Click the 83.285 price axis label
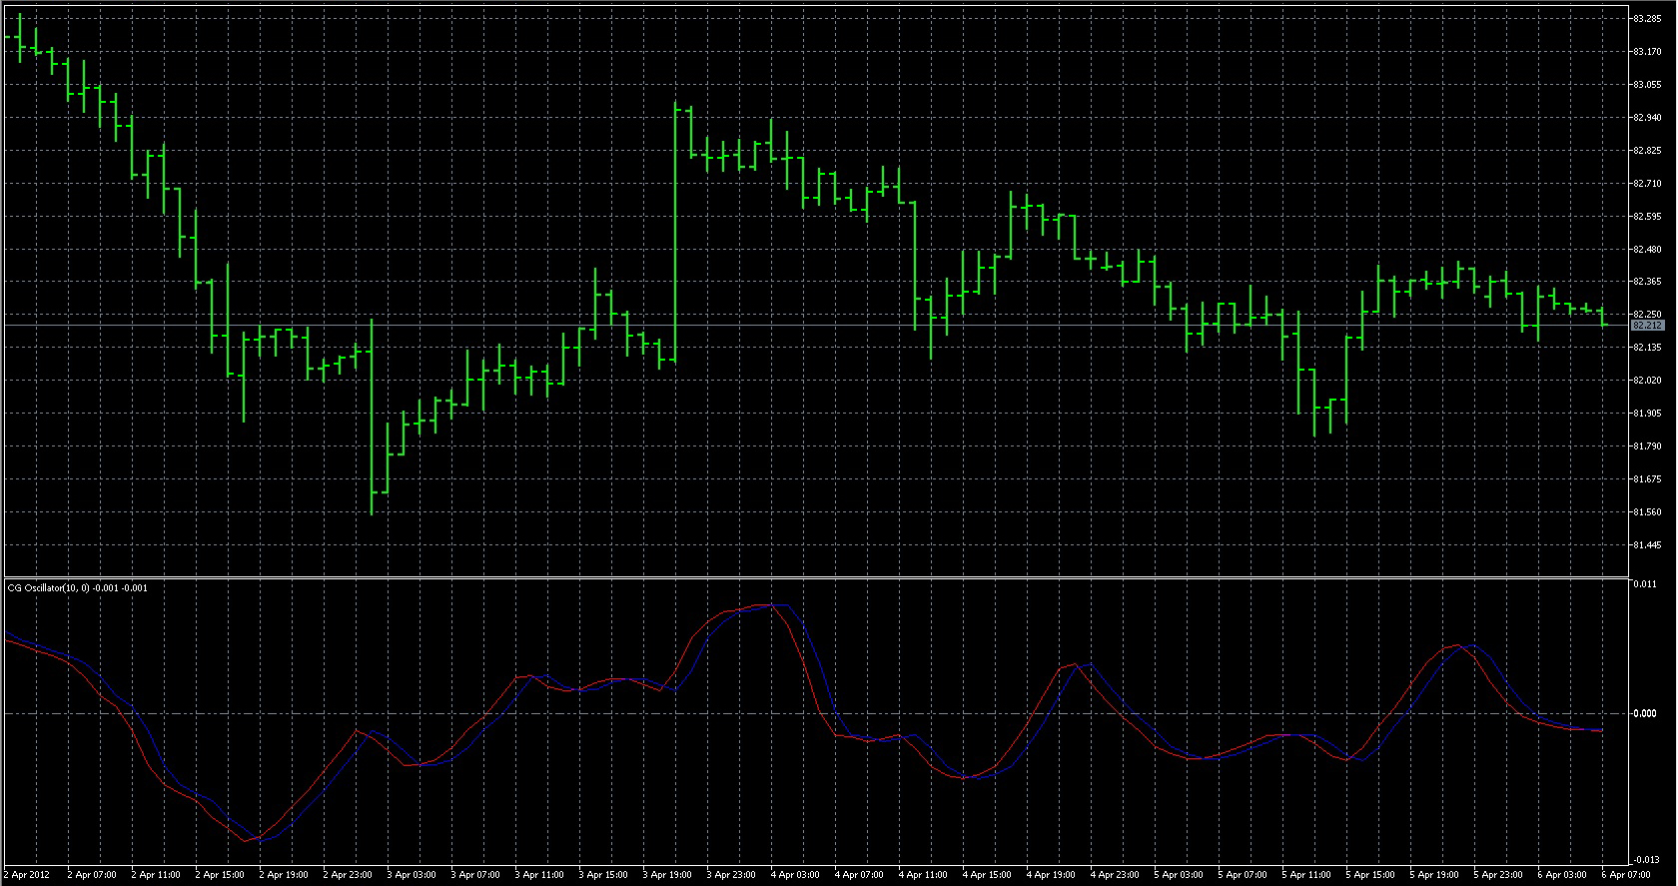This screenshot has height=886, width=1678. pyautogui.click(x=1647, y=19)
